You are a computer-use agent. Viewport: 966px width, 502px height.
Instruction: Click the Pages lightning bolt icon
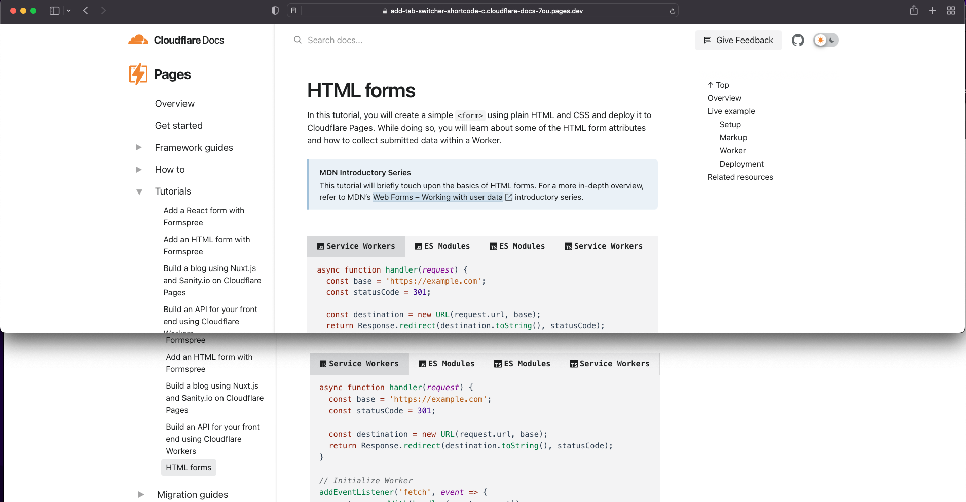pyautogui.click(x=138, y=74)
